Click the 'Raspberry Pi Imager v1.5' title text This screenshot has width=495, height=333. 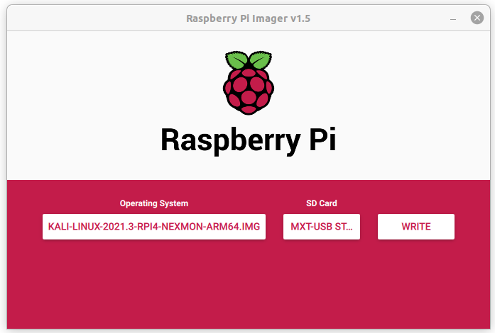coord(248,18)
